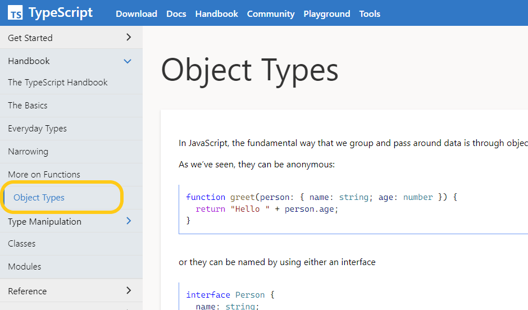
Task: Open the Classes chapter
Action: point(21,243)
